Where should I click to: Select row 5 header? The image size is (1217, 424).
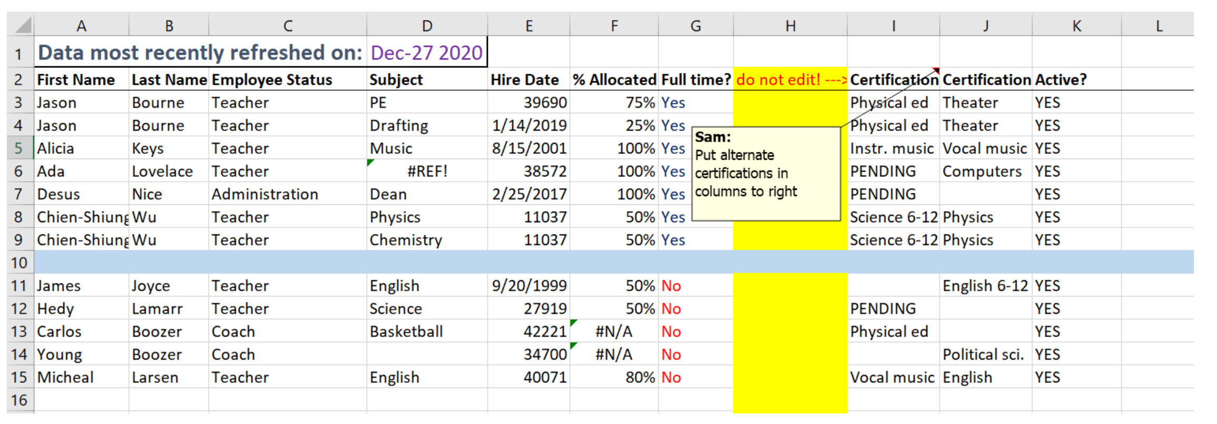[19, 149]
